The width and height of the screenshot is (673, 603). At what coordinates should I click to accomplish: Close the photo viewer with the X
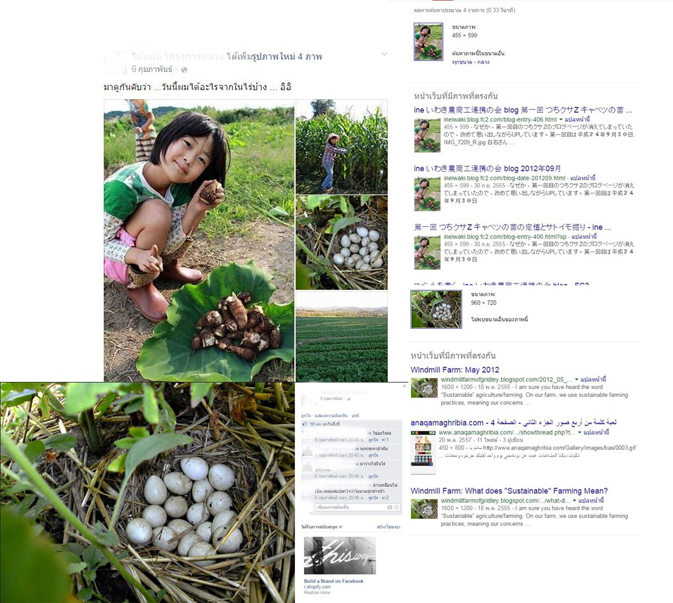[x=405, y=386]
